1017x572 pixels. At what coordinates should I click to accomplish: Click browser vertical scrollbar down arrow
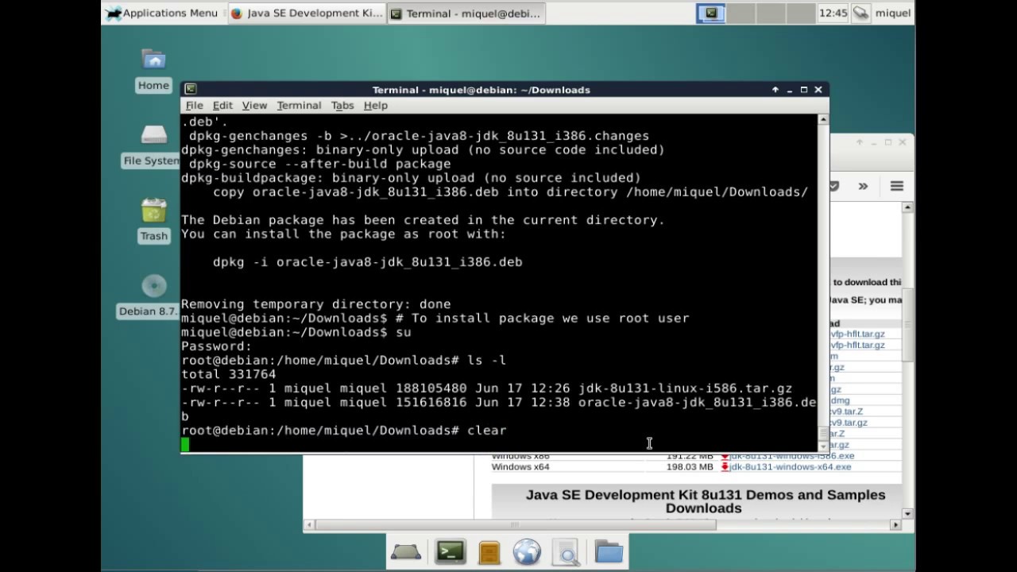click(907, 513)
